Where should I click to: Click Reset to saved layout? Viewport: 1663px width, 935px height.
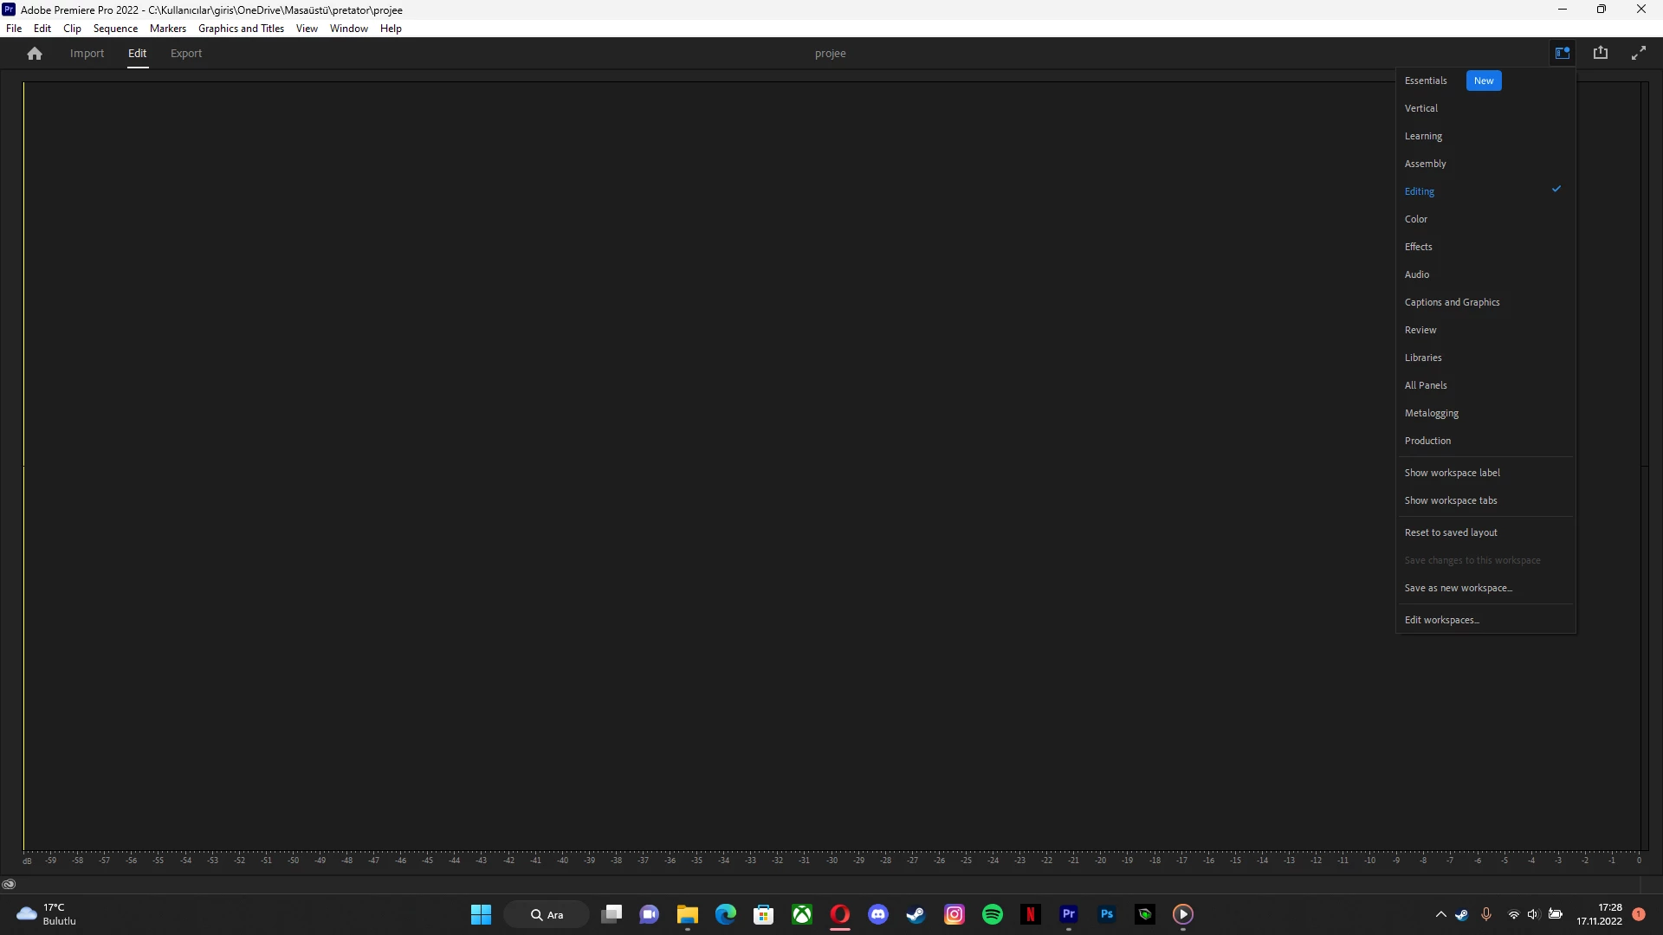point(1450,532)
